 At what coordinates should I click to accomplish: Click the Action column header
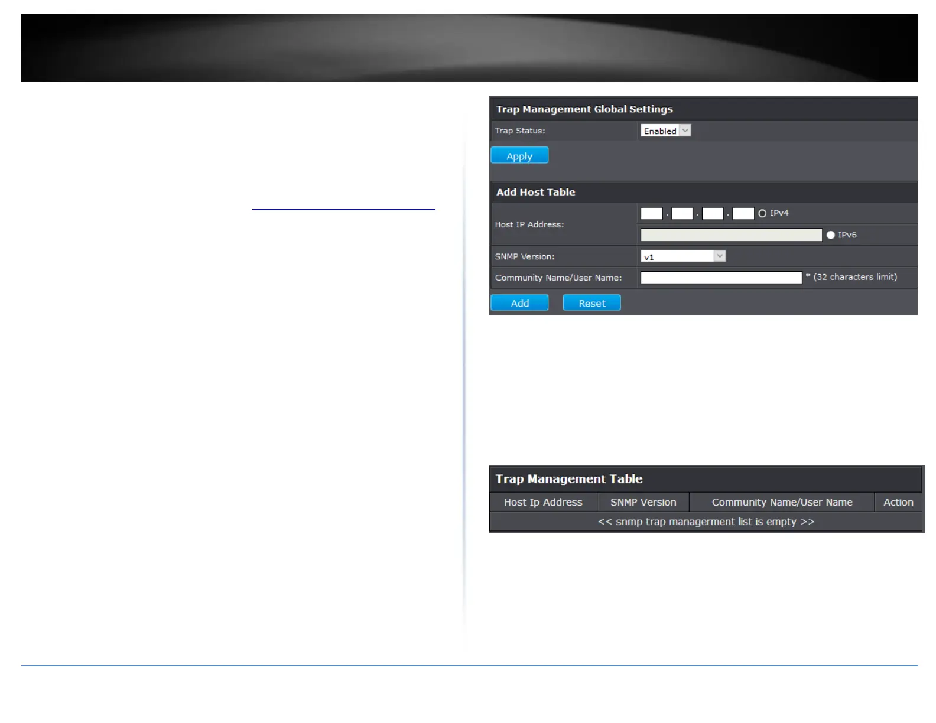[x=898, y=502]
